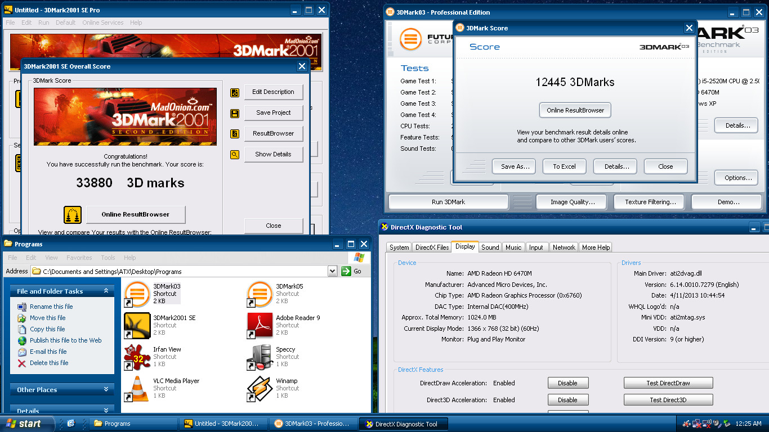Switch to the Sound tab

[x=490, y=247]
